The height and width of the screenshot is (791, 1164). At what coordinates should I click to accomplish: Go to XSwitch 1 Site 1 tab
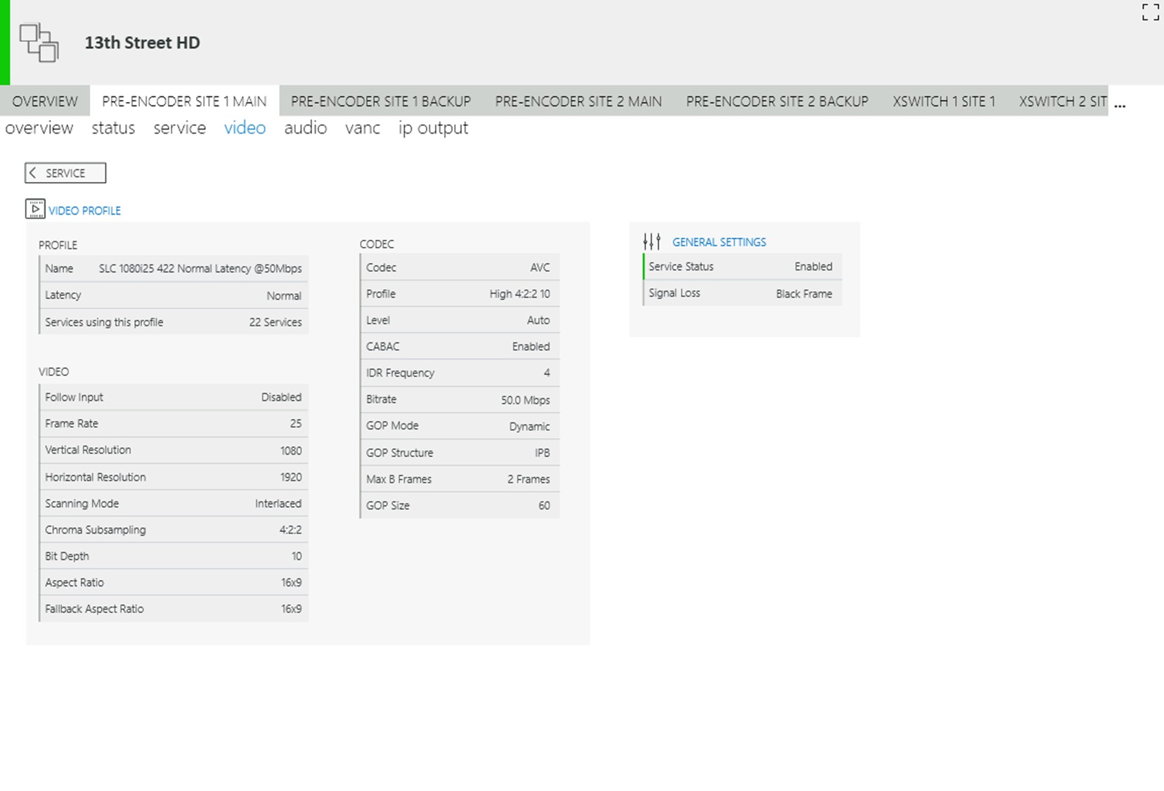[x=943, y=101]
